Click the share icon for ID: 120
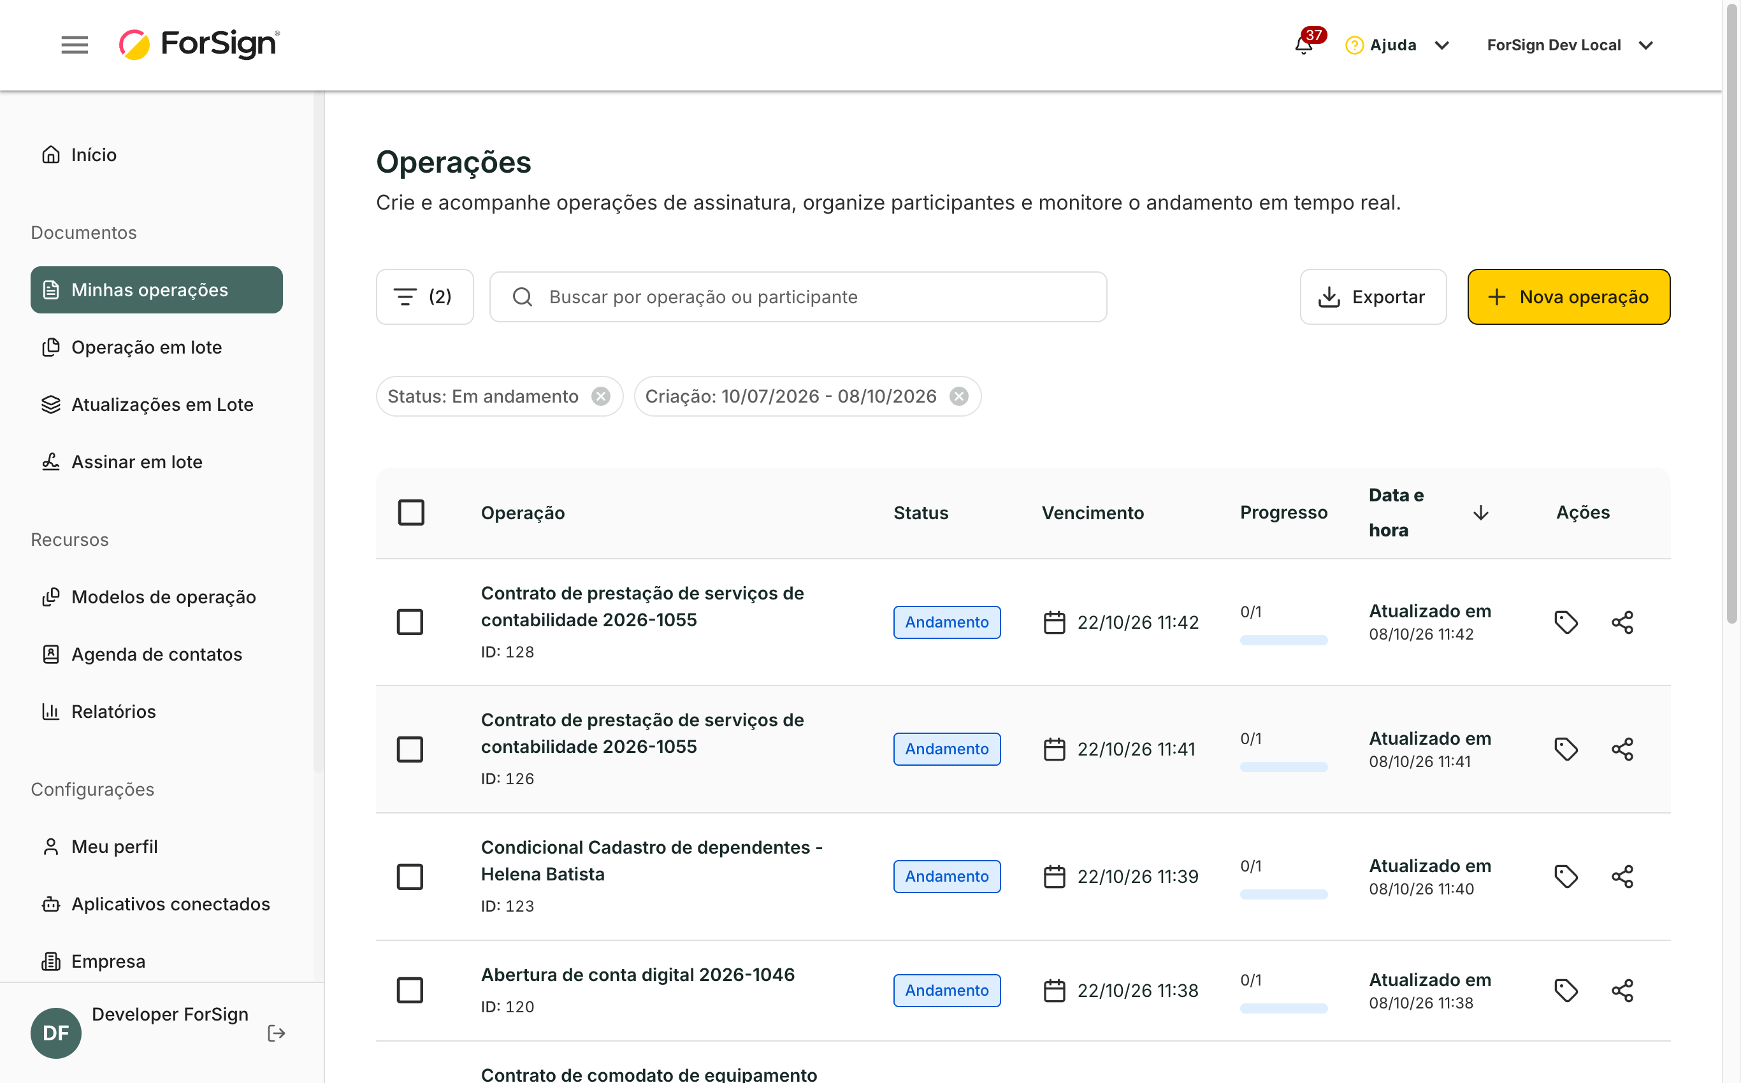The height and width of the screenshot is (1083, 1741). click(1622, 990)
